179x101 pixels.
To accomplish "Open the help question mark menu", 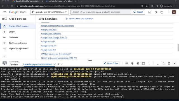I will tap(162, 12).
